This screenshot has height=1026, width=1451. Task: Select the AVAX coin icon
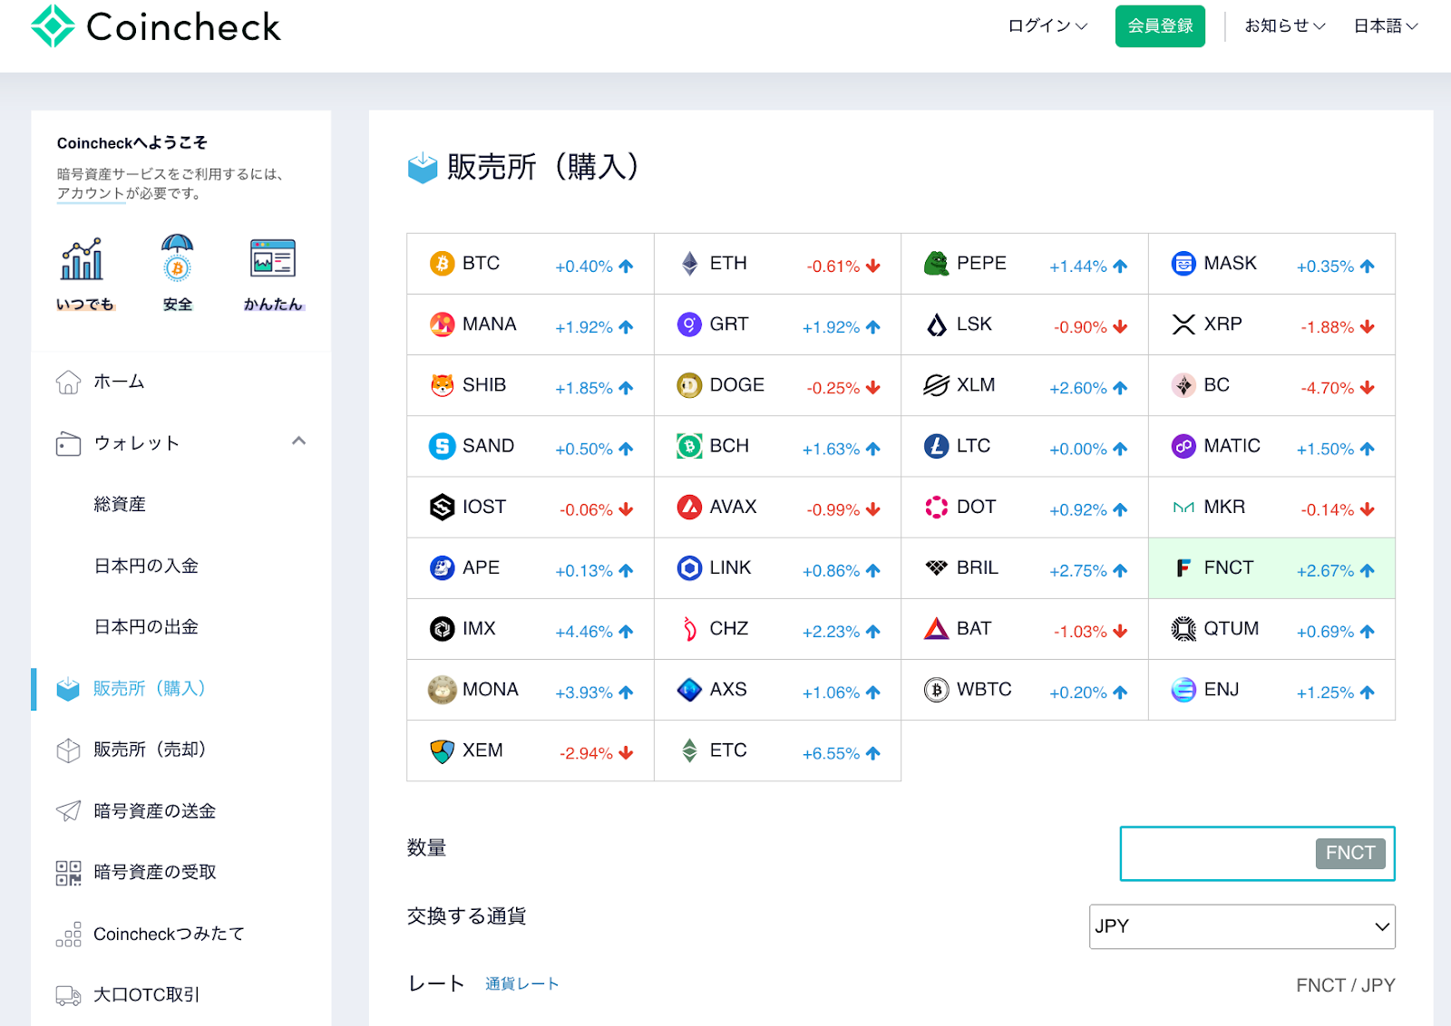[x=689, y=507]
